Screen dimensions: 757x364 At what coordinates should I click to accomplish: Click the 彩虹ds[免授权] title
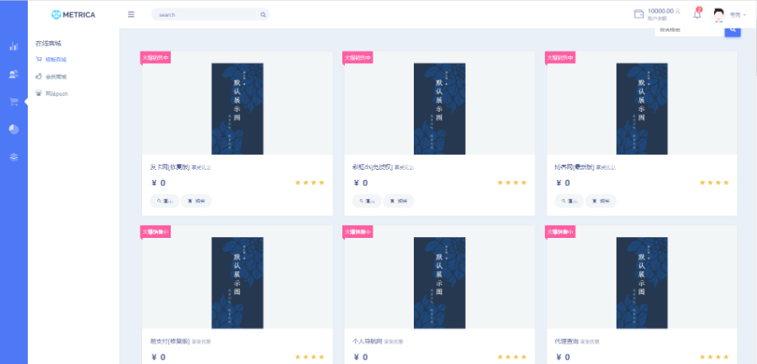[x=373, y=167]
